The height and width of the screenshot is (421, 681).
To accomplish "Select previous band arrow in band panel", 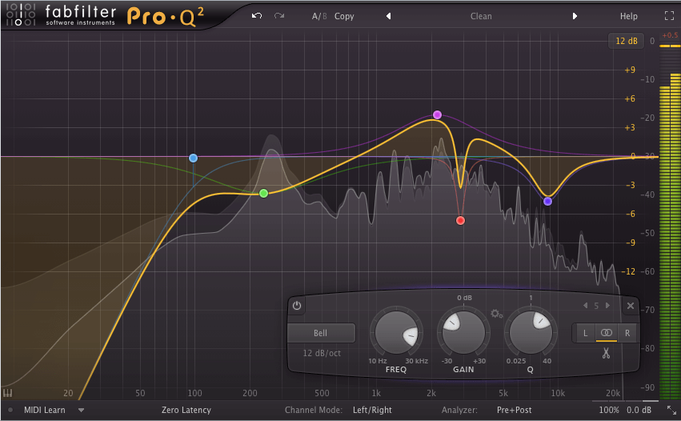I will [x=586, y=306].
